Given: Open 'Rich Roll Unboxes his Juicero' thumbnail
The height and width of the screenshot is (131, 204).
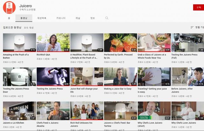Looking at the screenshot, I should click(87, 111).
